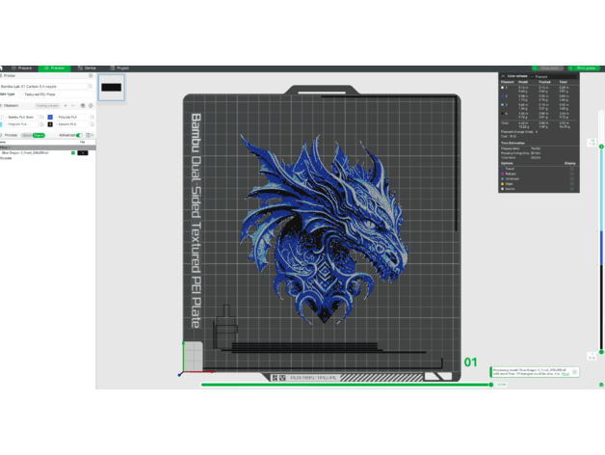Open filament settings gear icon
The width and height of the screenshot is (605, 455).
click(91, 105)
